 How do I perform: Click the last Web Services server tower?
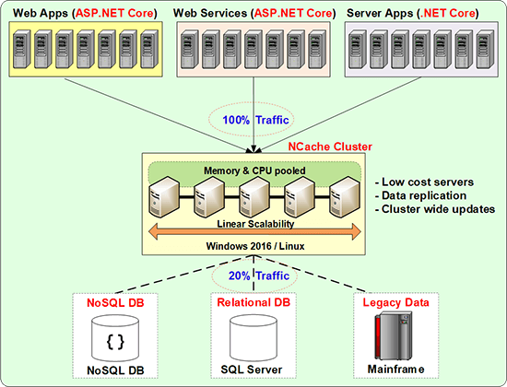317,49
